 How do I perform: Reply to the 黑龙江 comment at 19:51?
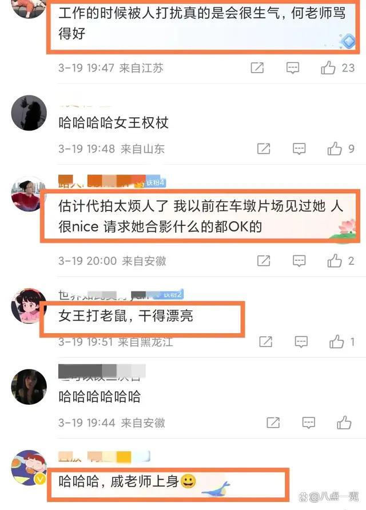(301, 341)
